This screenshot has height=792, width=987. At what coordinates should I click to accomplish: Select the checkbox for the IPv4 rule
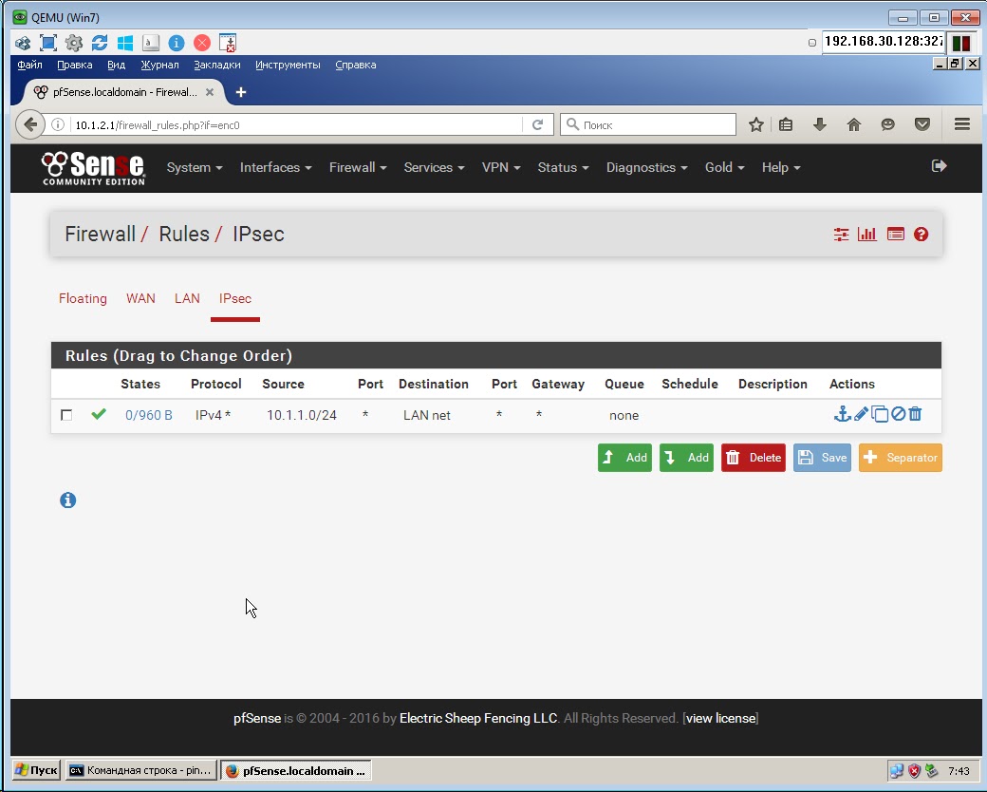(65, 415)
